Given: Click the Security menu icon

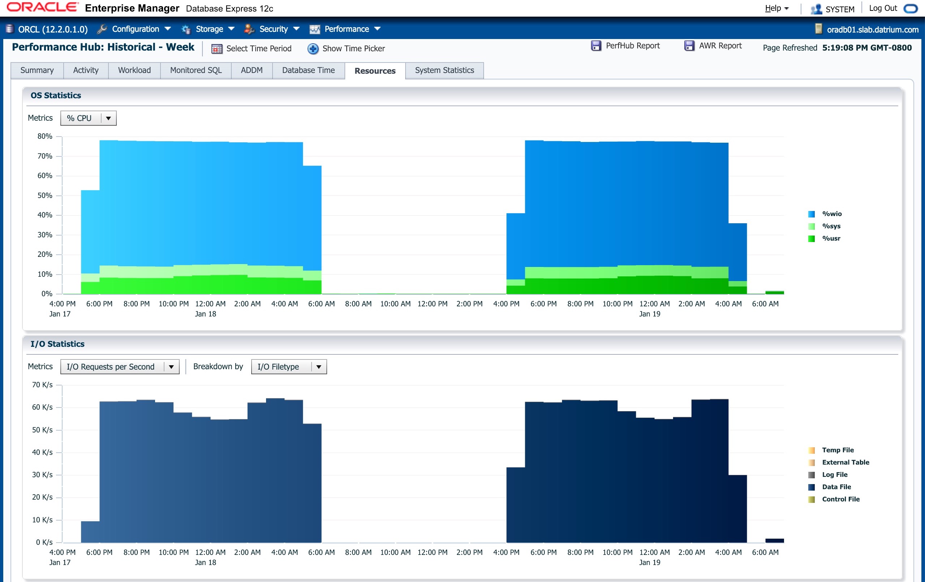Looking at the screenshot, I should click(x=249, y=29).
